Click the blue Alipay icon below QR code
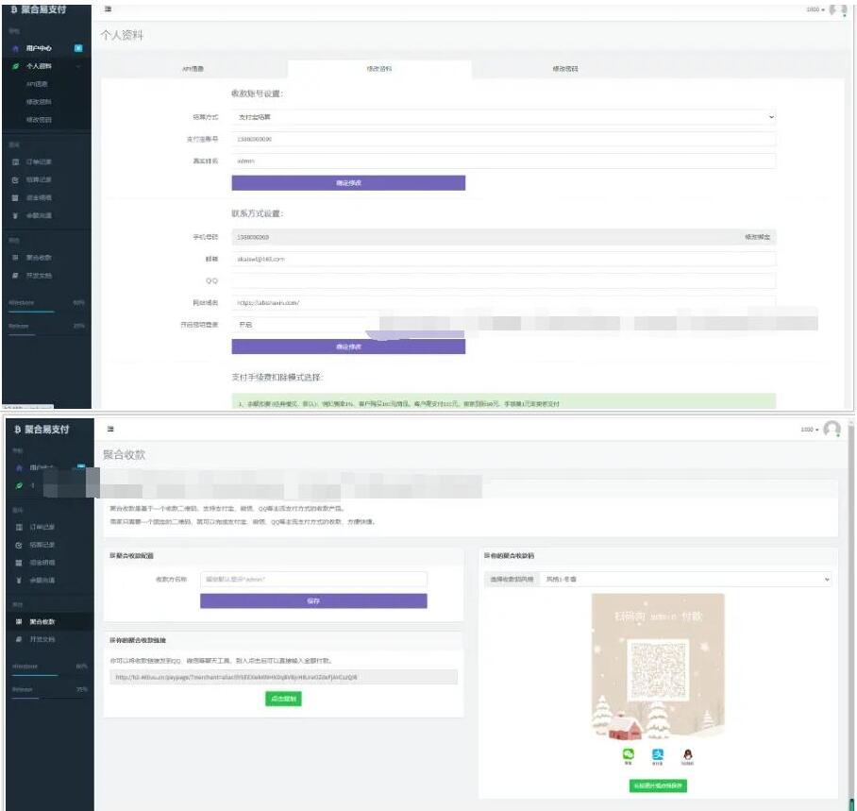The height and width of the screenshot is (811, 857). pyautogui.click(x=658, y=754)
